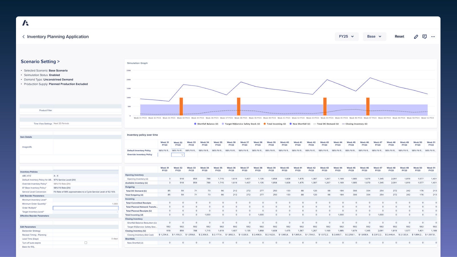The image size is (457, 257).
Task: Toggle Total Incoming legend marker in graph
Action: pyautogui.click(x=265, y=124)
